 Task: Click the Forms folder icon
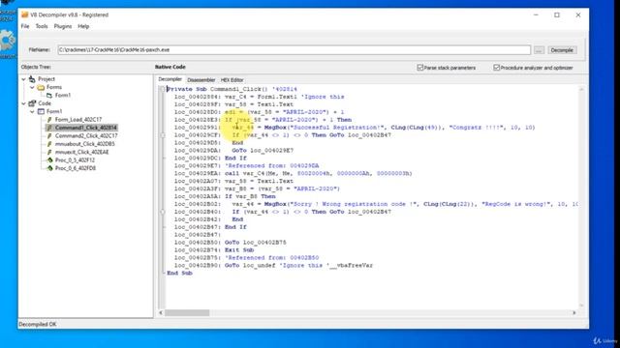41,87
